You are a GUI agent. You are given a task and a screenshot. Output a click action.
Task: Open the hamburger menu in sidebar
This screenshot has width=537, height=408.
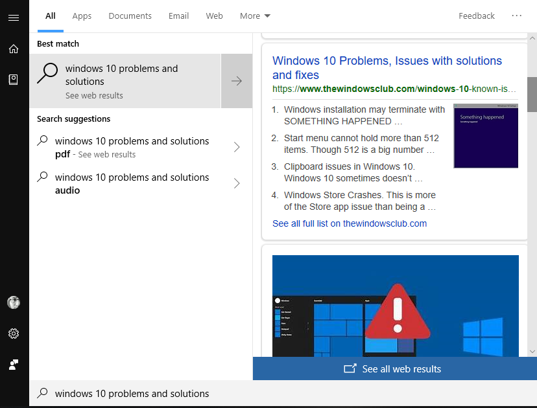14,17
